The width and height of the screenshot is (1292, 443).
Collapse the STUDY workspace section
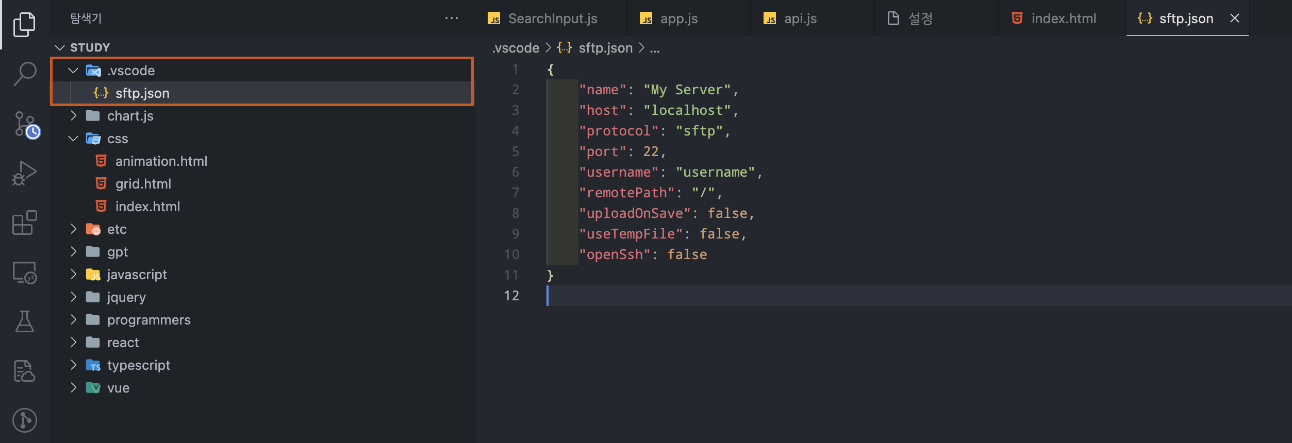[x=60, y=47]
